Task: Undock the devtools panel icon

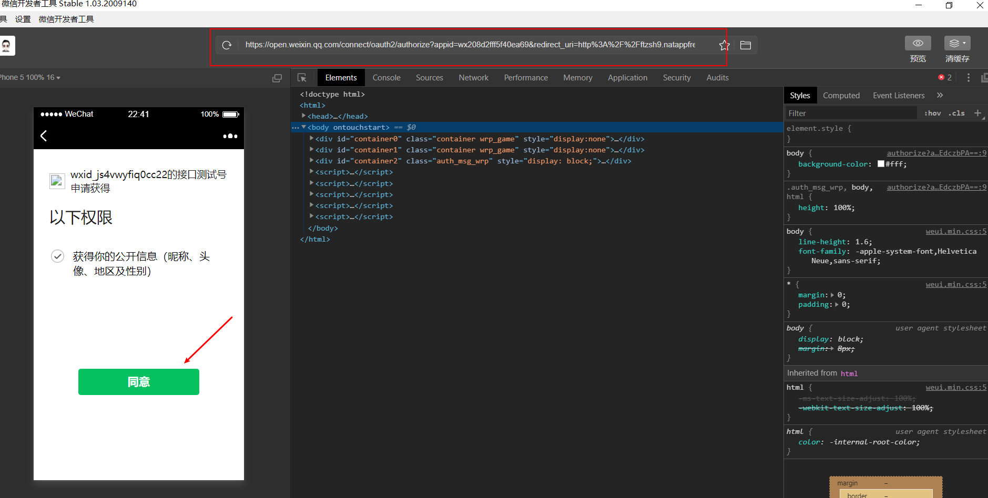Action: tap(984, 78)
